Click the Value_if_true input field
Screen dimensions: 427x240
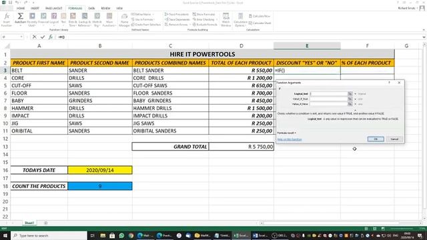click(x=329, y=99)
